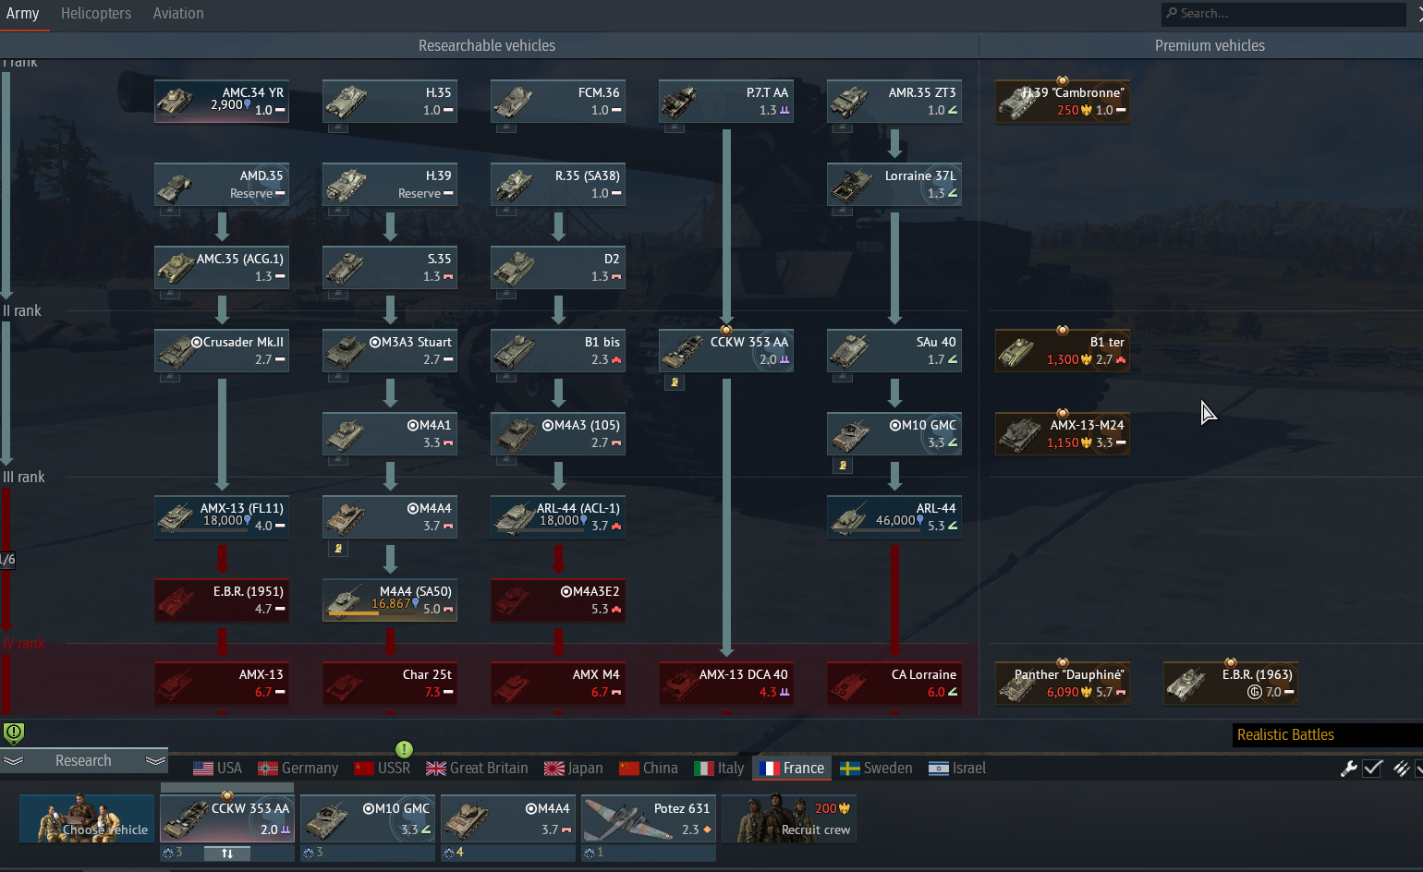
Task: Select the Italy nation tab
Action: click(719, 769)
